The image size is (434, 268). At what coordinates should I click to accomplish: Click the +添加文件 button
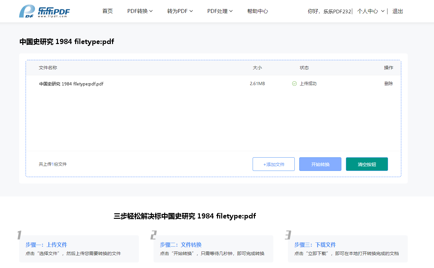pos(274,164)
